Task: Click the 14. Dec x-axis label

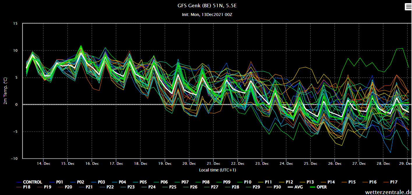Action: pos(43,164)
